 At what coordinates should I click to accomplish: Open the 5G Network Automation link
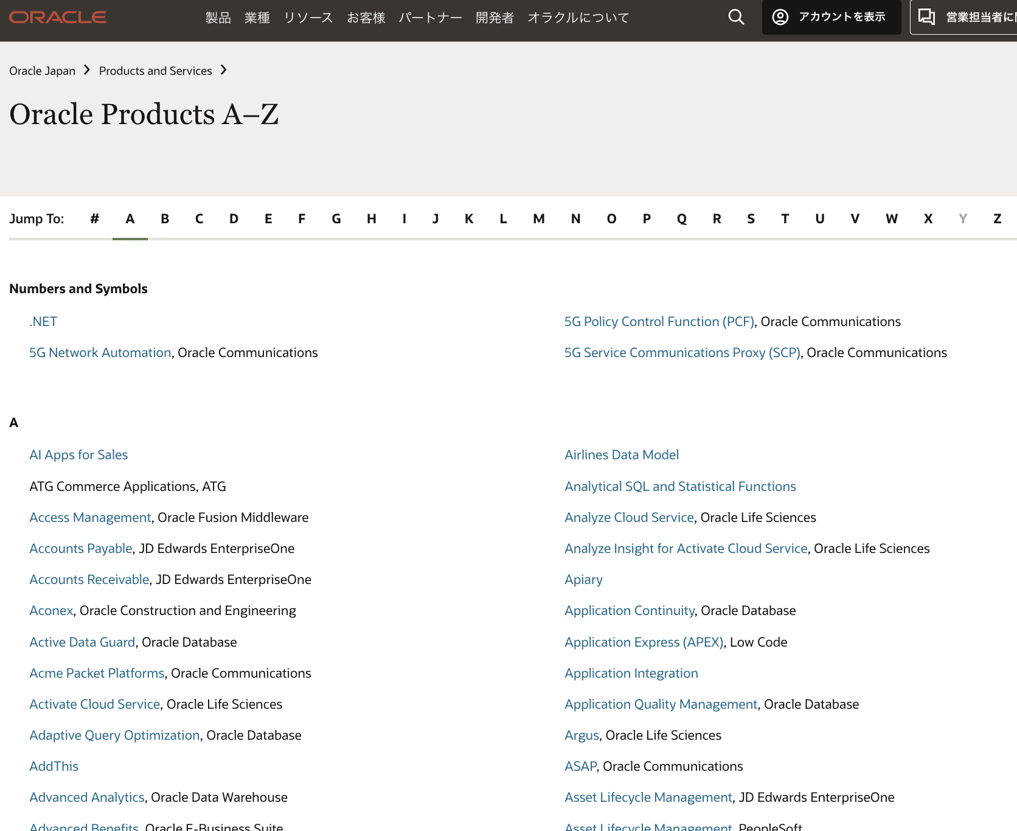coord(100,352)
